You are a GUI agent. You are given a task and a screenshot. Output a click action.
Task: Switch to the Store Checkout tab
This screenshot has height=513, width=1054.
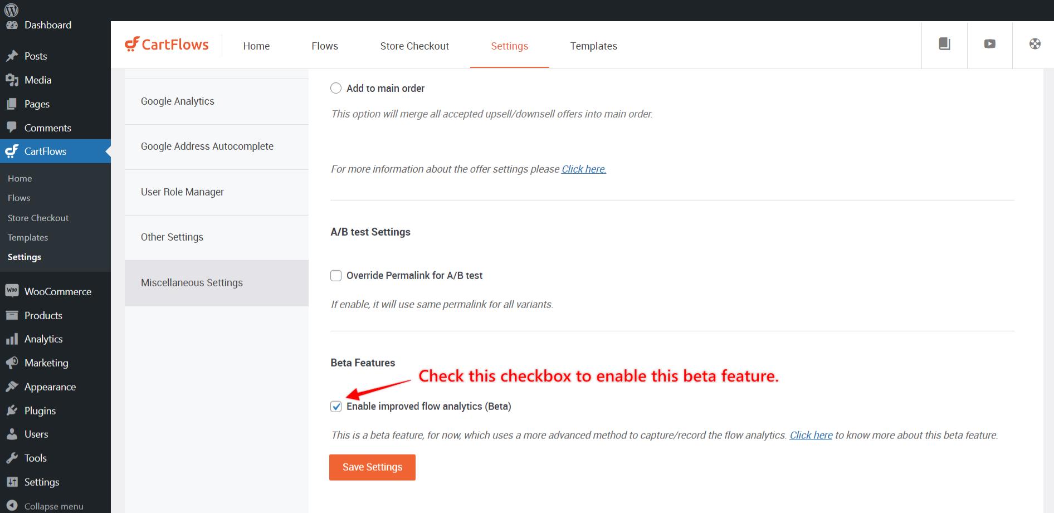(x=414, y=46)
